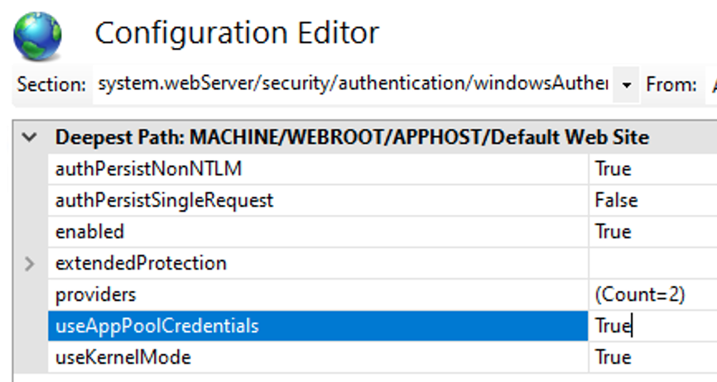Click the providers (Count=2) value
The image size is (717, 382).
640,294
